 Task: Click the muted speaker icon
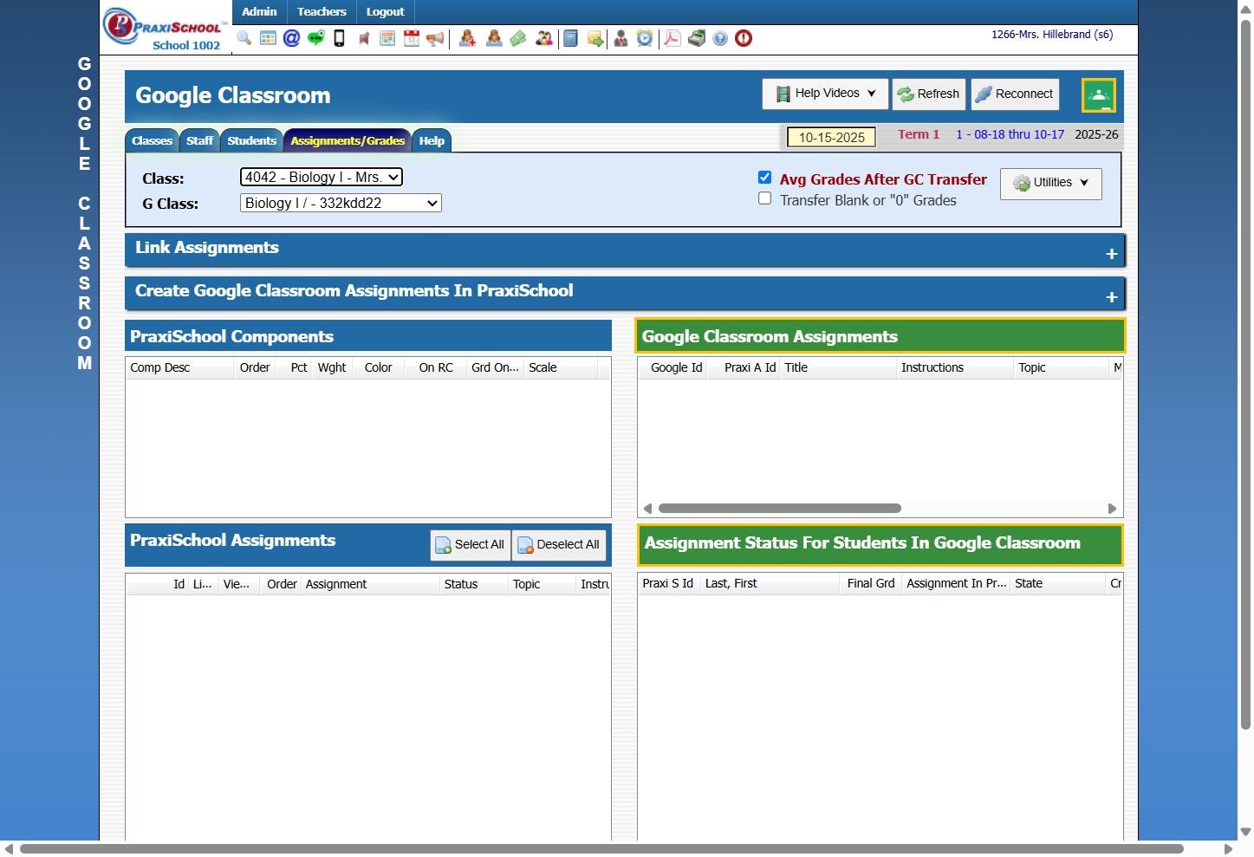click(x=364, y=38)
